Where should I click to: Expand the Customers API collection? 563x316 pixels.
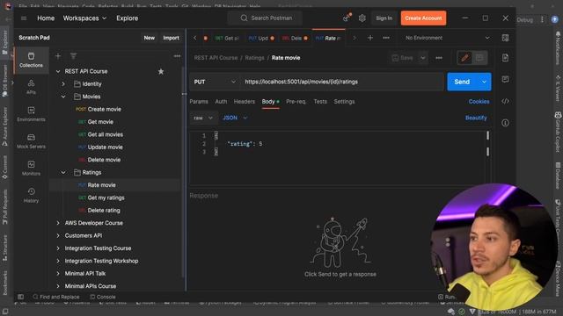click(58, 236)
